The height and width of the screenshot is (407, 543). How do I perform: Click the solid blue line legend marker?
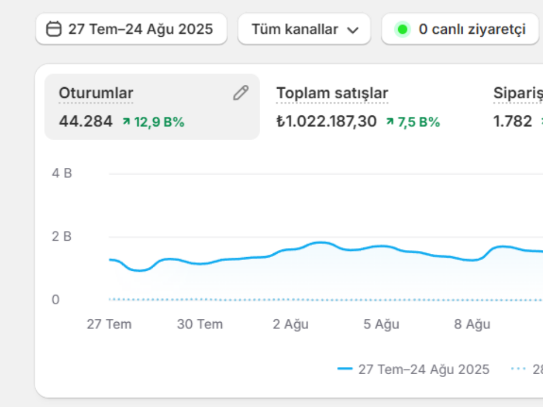[x=344, y=369]
